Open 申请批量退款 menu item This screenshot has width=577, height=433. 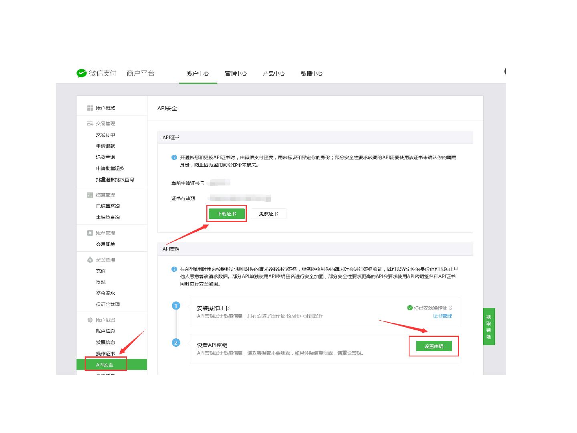tap(110, 168)
